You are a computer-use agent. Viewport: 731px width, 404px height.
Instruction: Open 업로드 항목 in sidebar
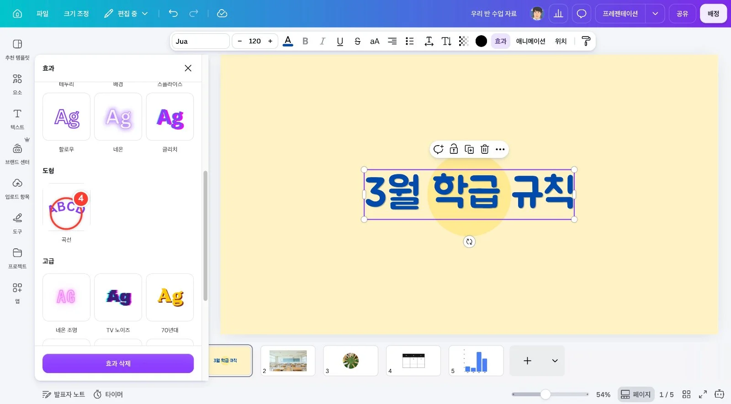[x=17, y=189]
